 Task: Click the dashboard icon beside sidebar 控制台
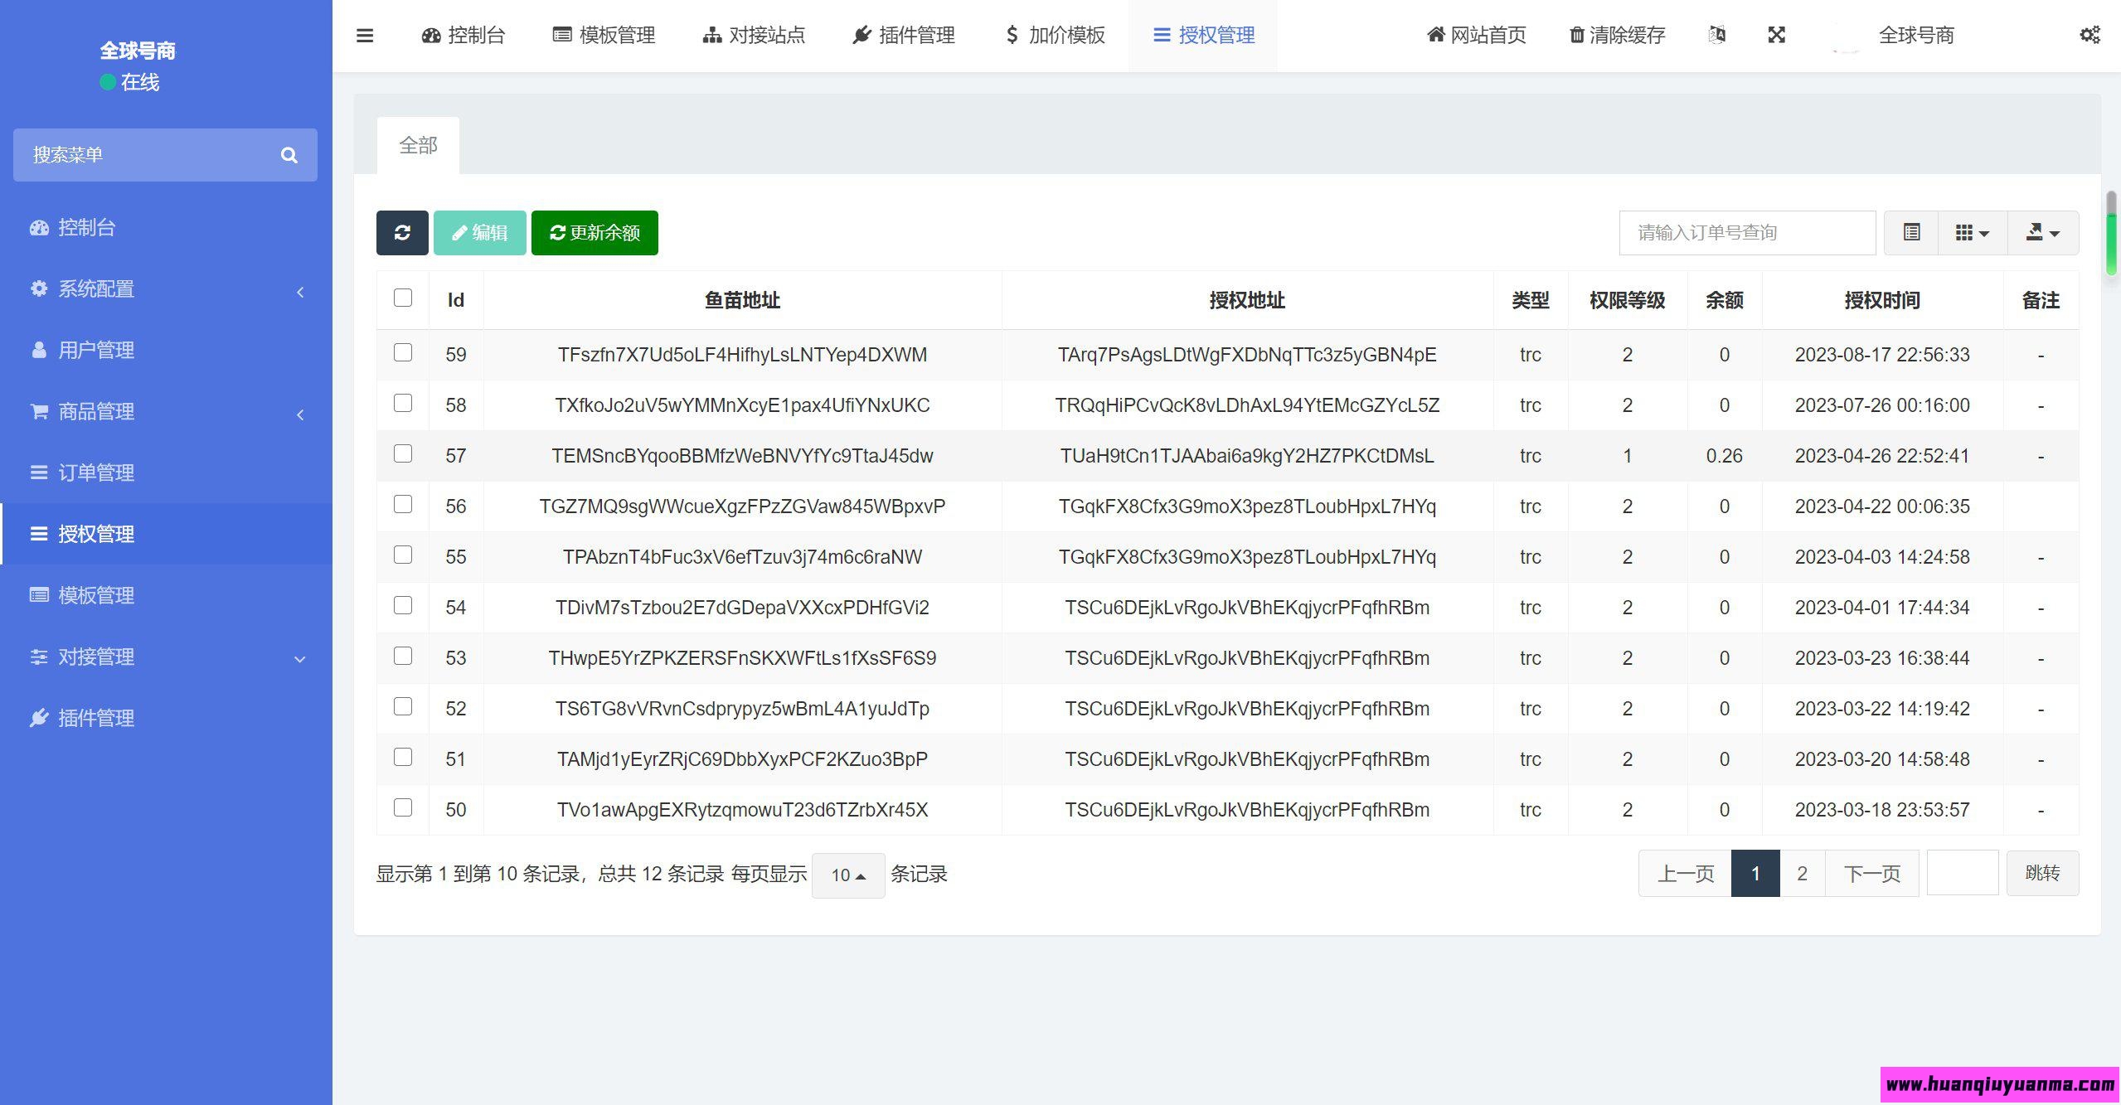pos(39,227)
